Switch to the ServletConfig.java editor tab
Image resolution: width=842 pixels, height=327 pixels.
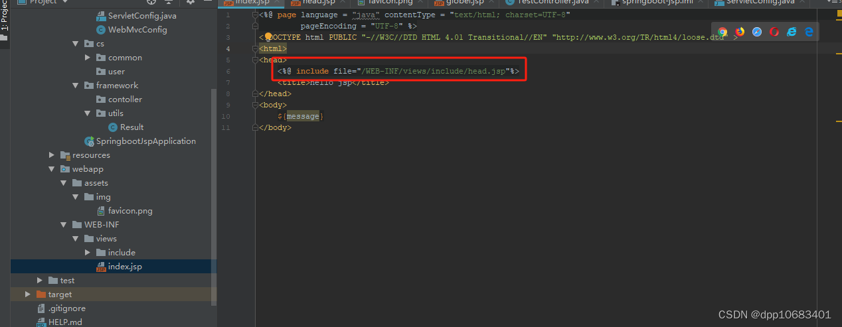[760, 3]
